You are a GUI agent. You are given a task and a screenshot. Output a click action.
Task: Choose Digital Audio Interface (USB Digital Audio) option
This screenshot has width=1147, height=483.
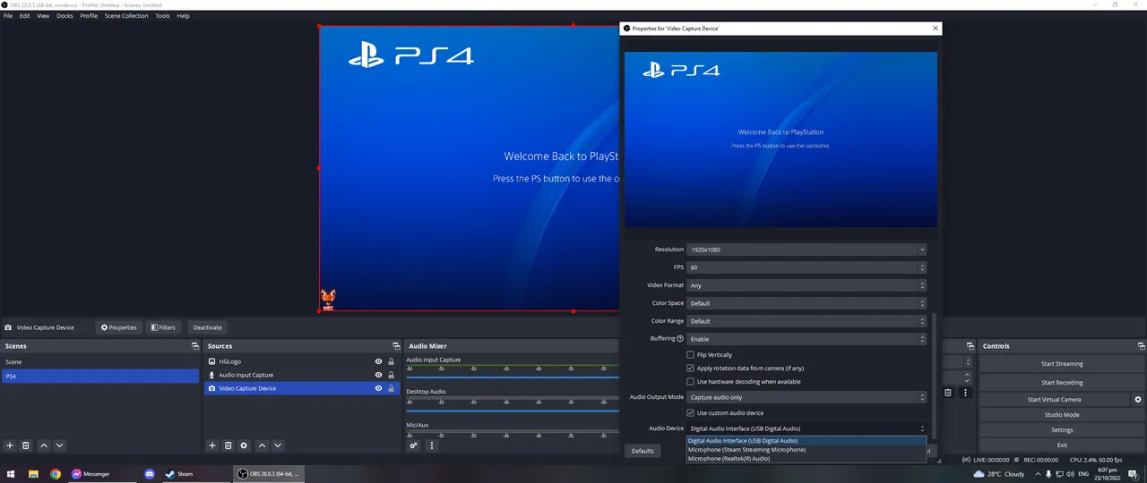806,441
